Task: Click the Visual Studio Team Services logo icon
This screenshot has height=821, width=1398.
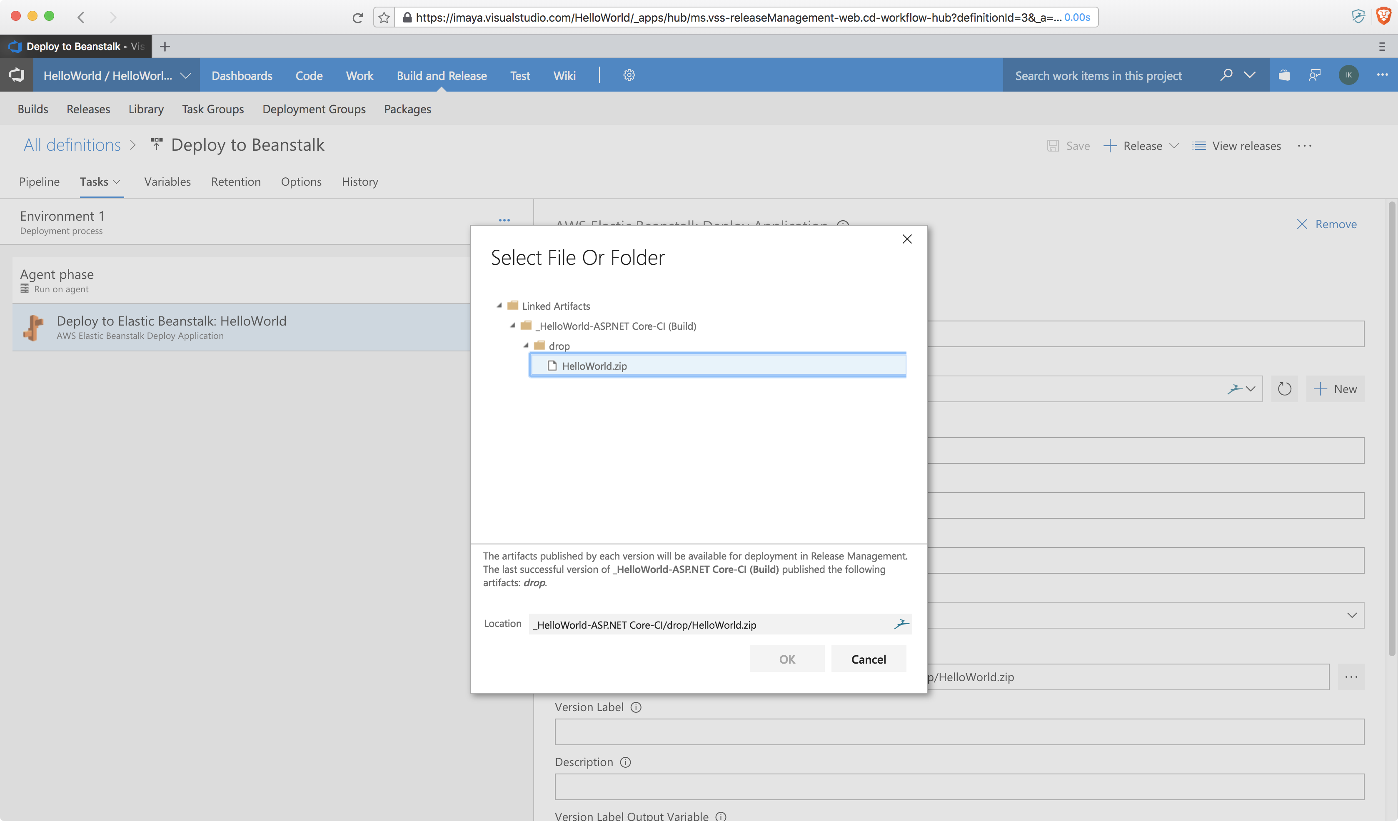Action: click(x=17, y=75)
